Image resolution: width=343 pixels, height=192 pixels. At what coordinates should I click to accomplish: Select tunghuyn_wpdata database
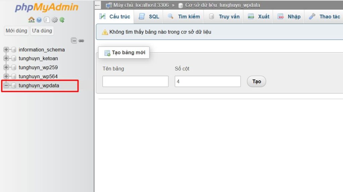[x=39, y=85]
